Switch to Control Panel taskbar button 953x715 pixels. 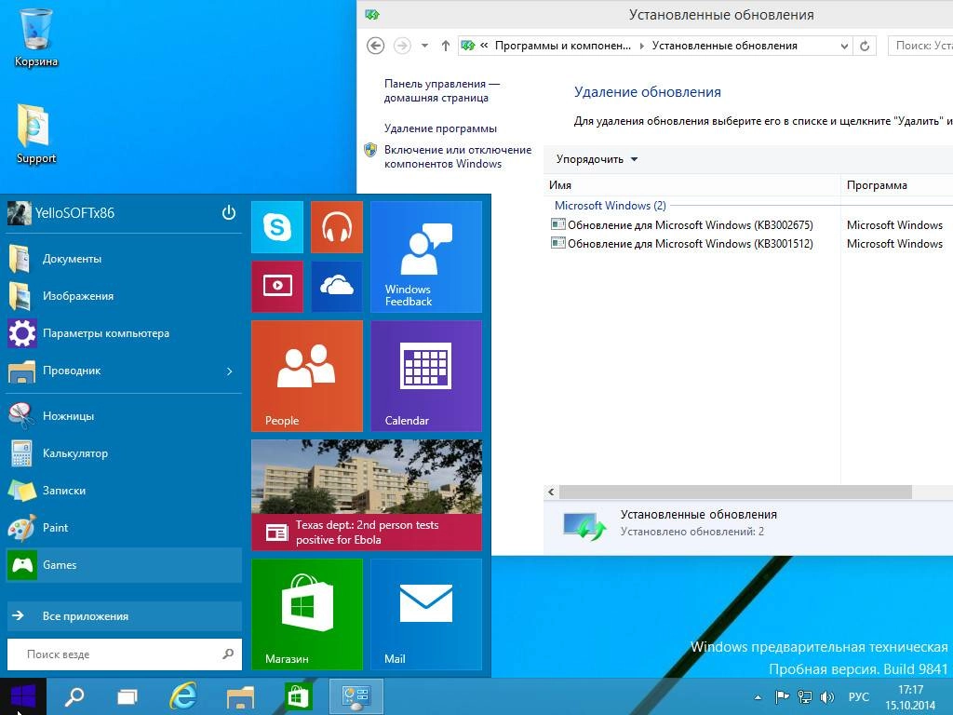(356, 696)
